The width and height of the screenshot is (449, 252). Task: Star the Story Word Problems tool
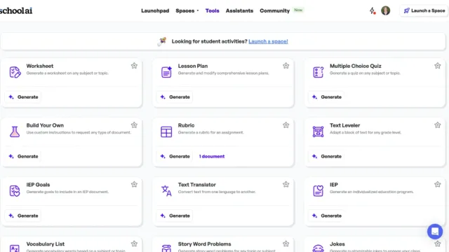coord(286,244)
